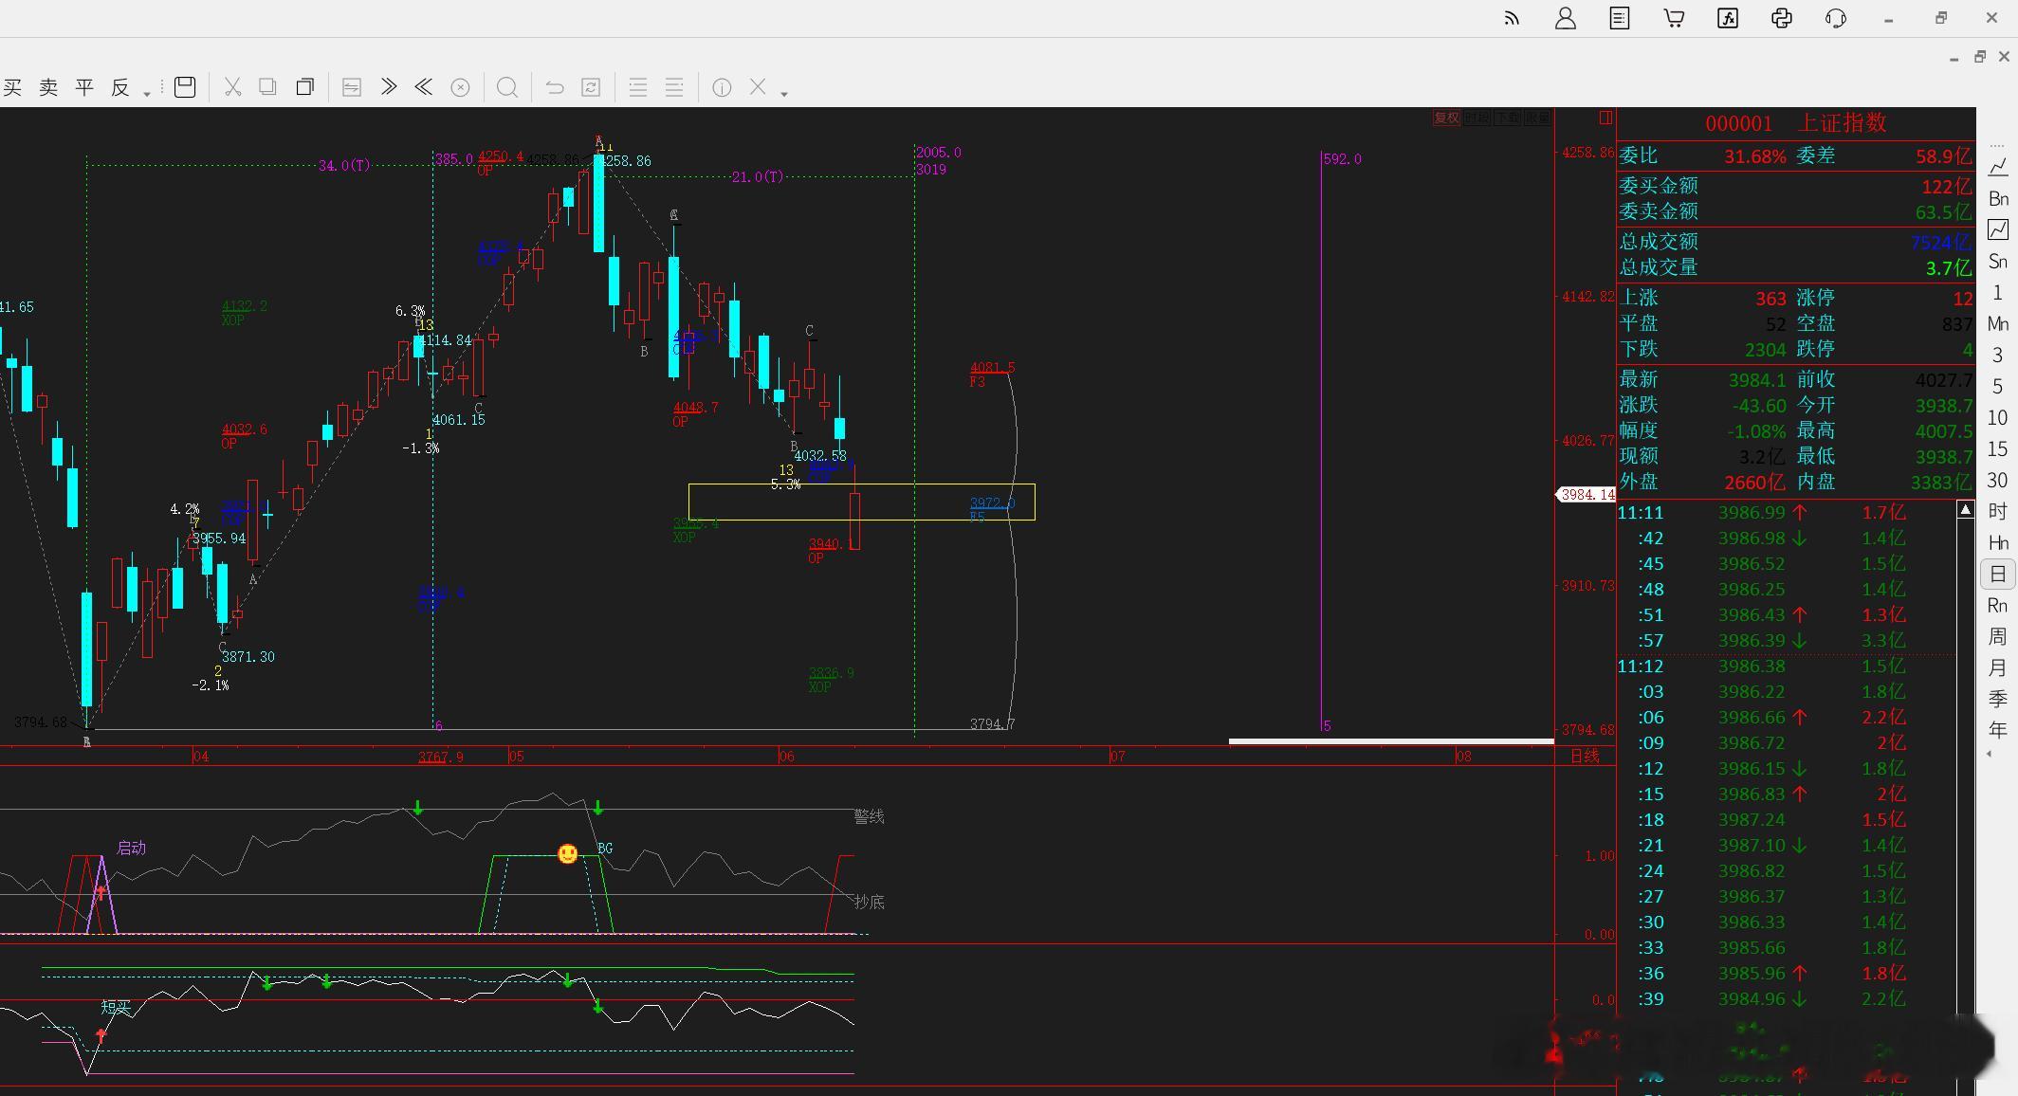This screenshot has height=1096, width=2018.
Task: Click the printer icon in title bar
Action: 1782,18
